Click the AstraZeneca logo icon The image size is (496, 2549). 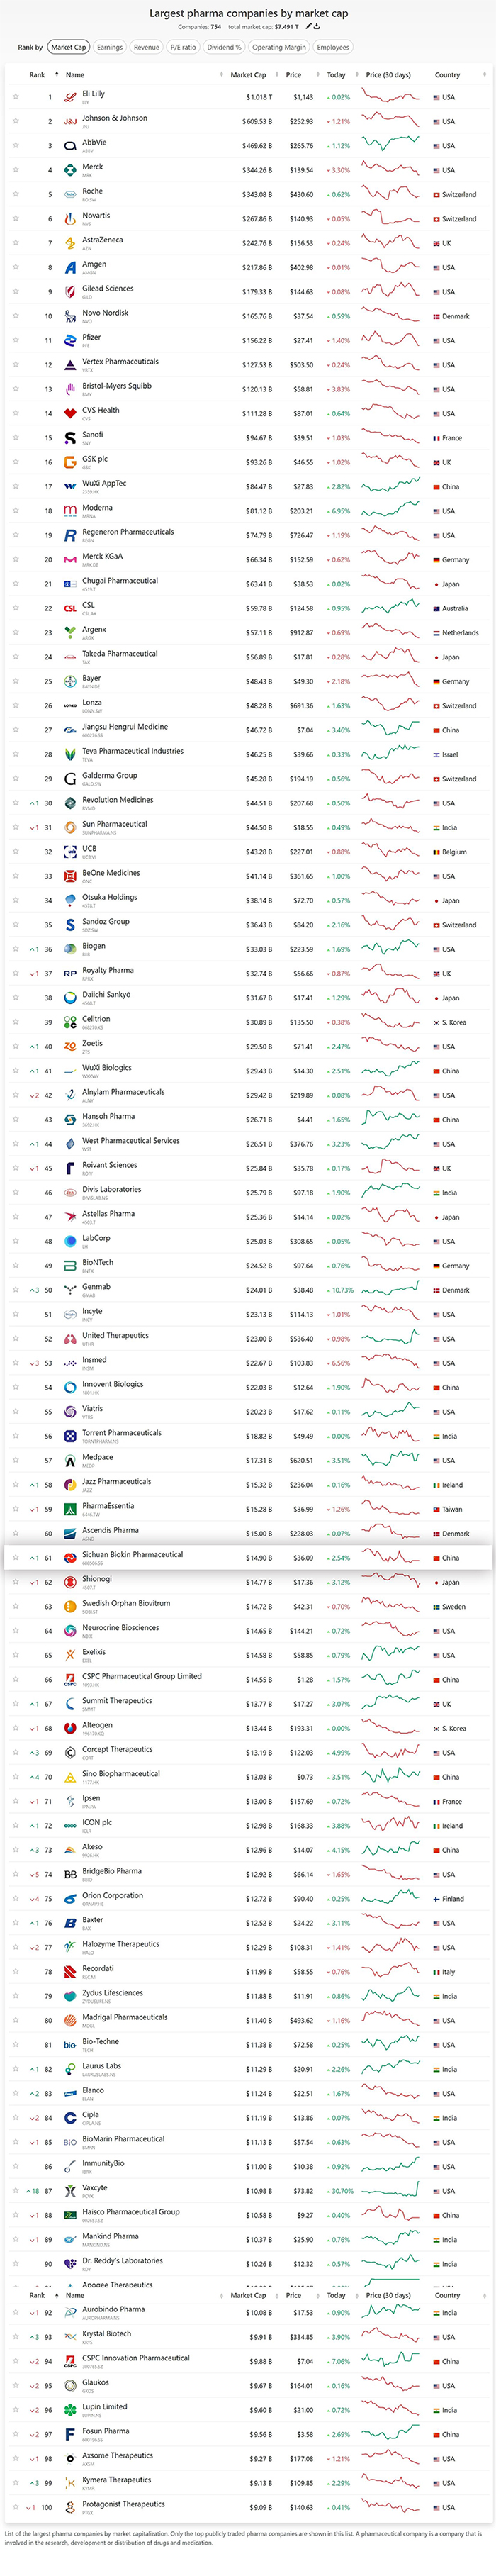pyautogui.click(x=70, y=243)
